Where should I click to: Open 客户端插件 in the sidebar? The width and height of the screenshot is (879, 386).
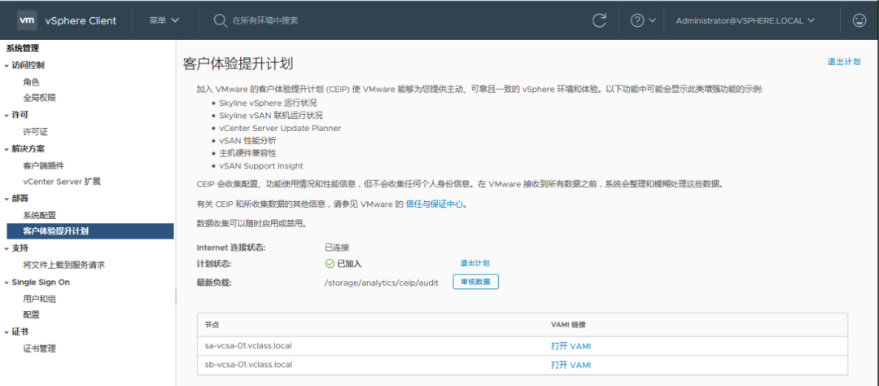[x=44, y=165]
